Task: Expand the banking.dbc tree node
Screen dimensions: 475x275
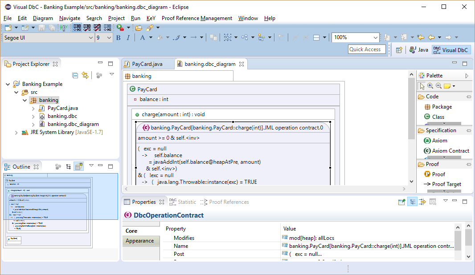Action: click(33, 117)
